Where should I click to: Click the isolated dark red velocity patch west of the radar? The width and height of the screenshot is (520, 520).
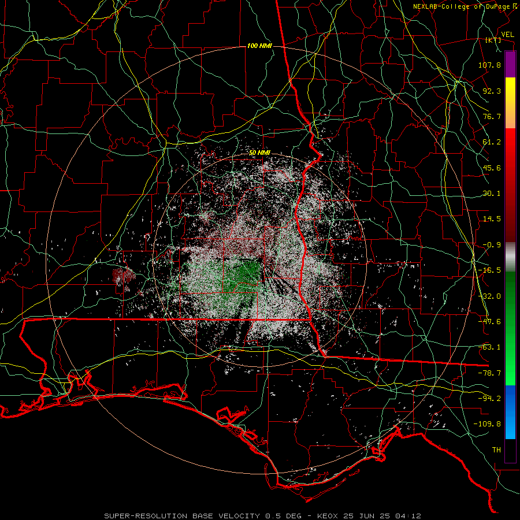click(x=123, y=276)
